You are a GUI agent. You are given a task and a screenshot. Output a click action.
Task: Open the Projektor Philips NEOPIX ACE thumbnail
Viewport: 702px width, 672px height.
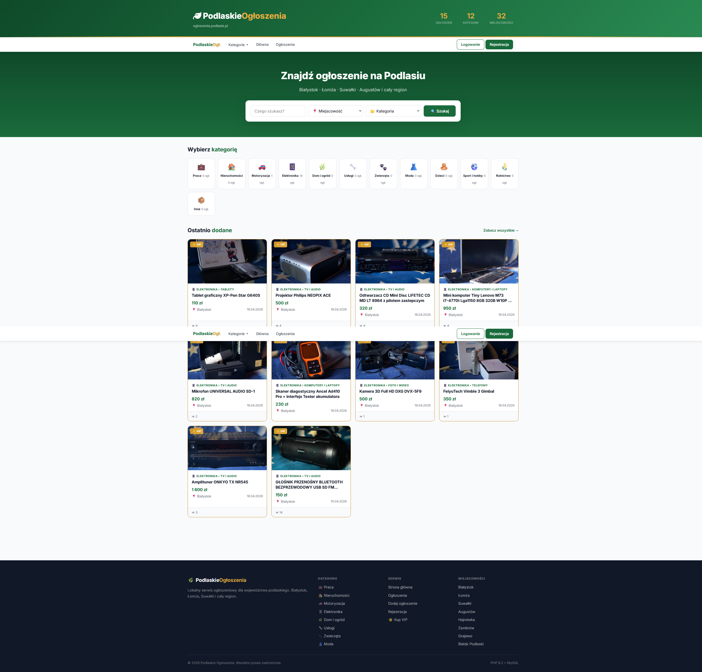point(311,262)
